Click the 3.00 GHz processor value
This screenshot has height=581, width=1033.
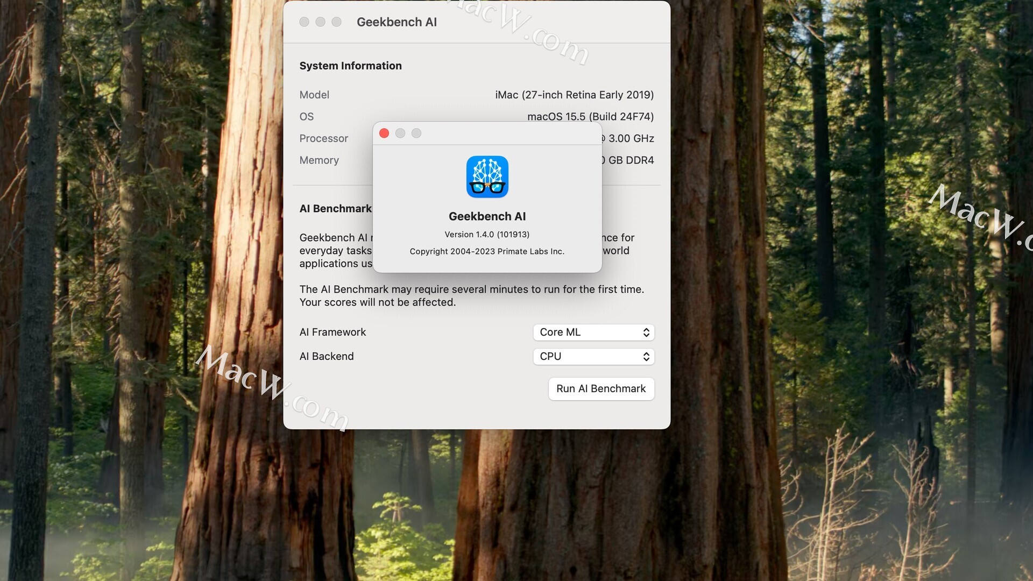pos(628,138)
